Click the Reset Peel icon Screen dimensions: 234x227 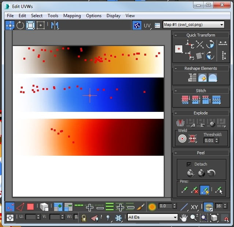click(x=211, y=173)
